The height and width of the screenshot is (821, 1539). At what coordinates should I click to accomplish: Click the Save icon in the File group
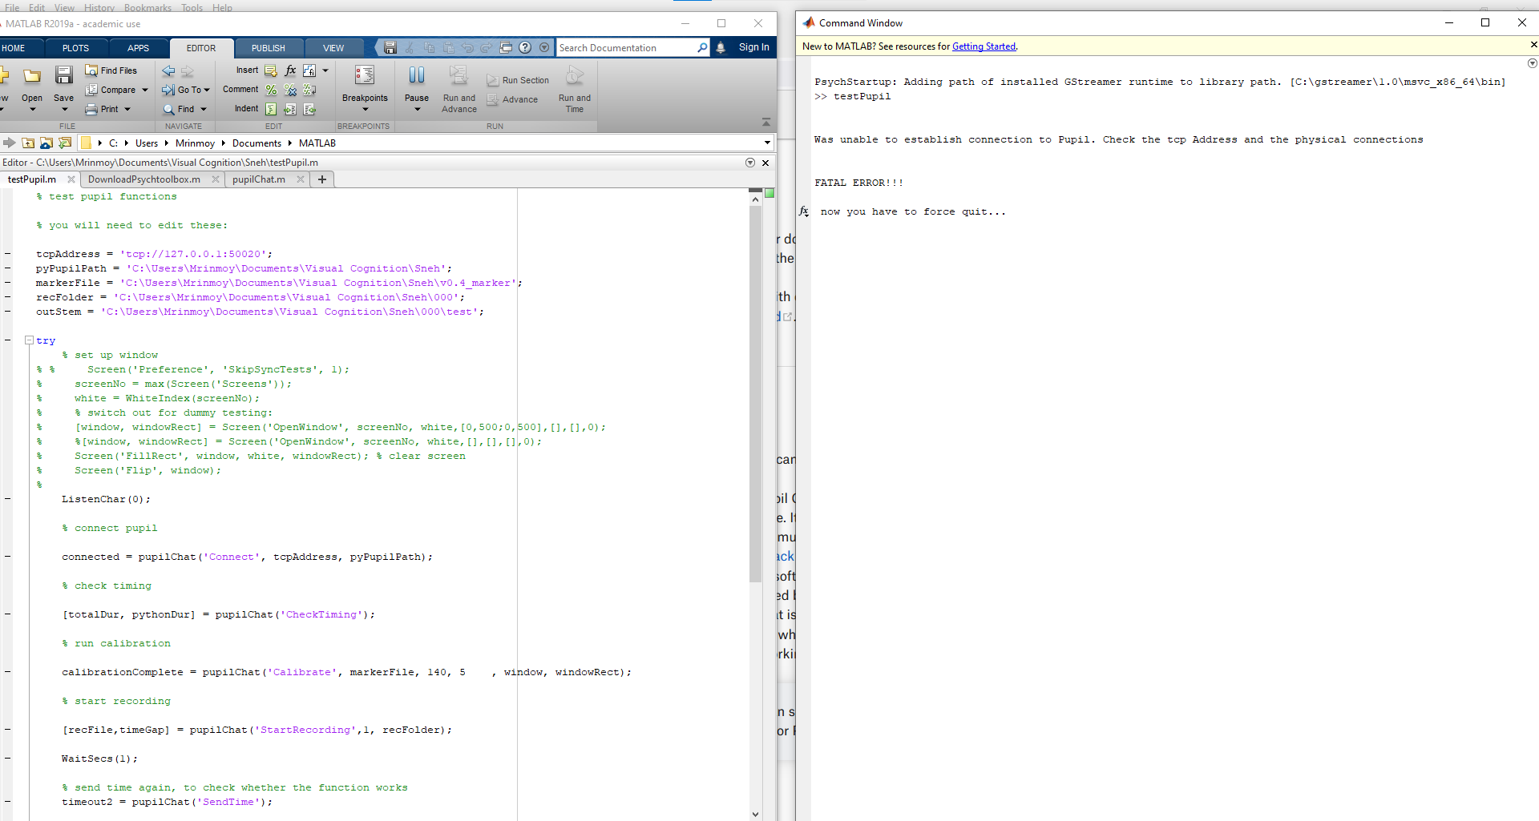click(63, 76)
